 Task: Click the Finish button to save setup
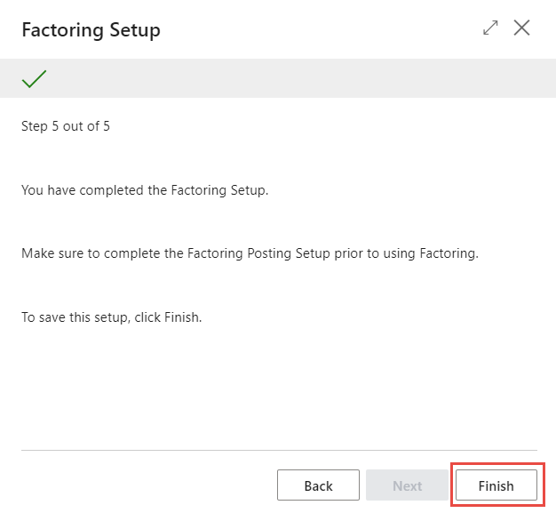496,485
